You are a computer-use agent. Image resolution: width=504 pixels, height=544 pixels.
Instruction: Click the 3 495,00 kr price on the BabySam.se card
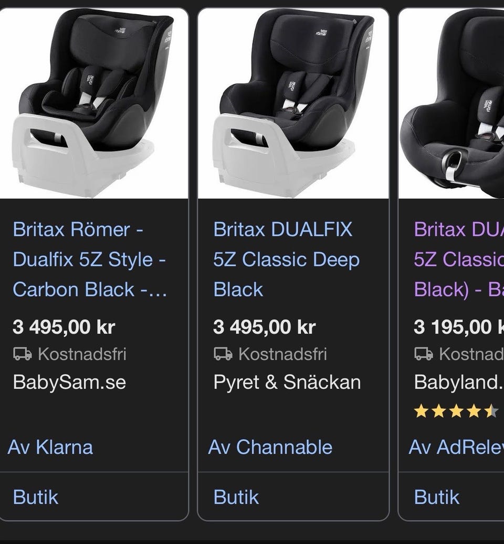pos(64,328)
